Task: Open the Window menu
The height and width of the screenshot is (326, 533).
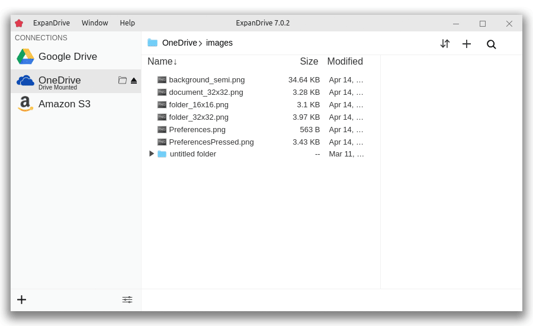Action: pyautogui.click(x=95, y=23)
